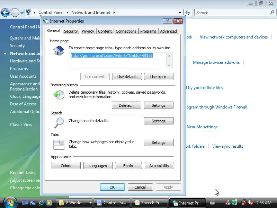The height and width of the screenshot is (208, 277).
Task: Select Ease of Access in the sidebar
Action: point(23,104)
